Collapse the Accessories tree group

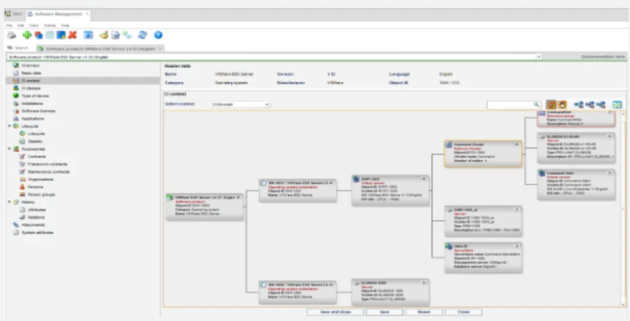[x=9, y=149]
